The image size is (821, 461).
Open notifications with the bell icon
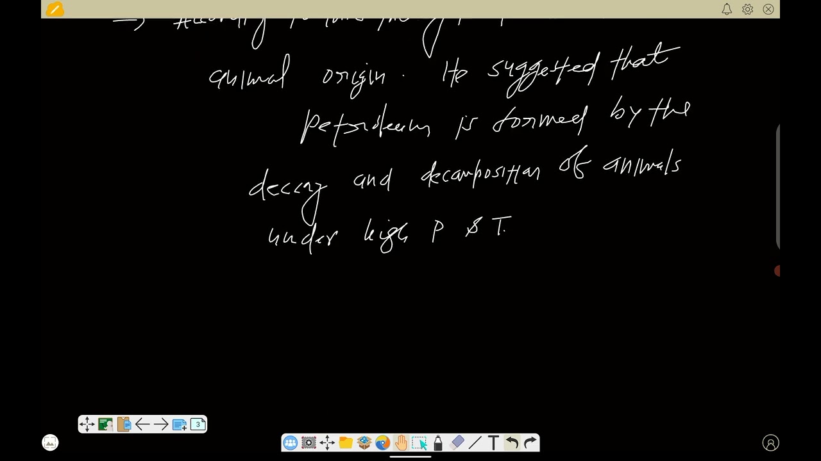(727, 9)
